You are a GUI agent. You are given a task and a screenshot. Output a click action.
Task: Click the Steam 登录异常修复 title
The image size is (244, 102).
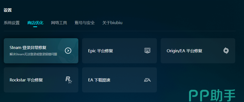click(x=28, y=47)
